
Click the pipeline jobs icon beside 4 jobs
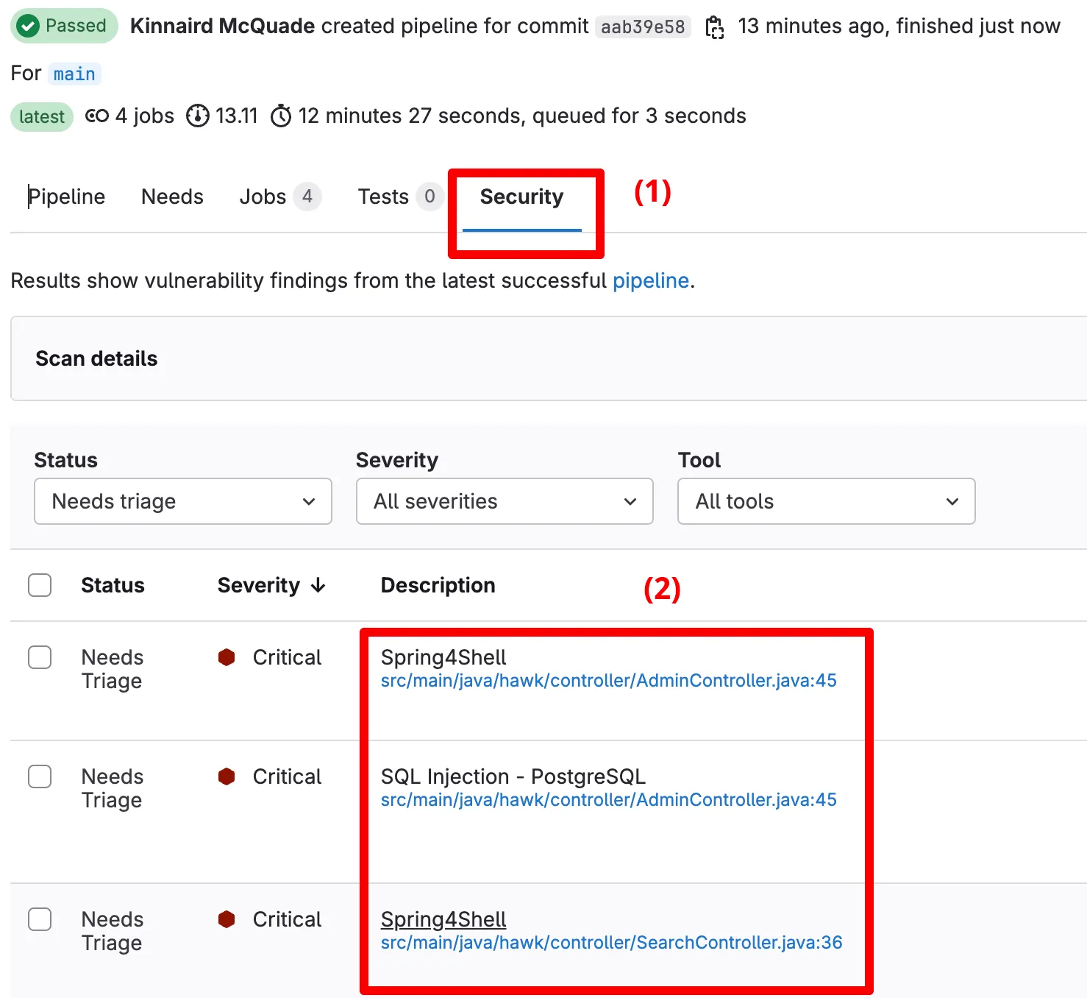[x=97, y=116]
